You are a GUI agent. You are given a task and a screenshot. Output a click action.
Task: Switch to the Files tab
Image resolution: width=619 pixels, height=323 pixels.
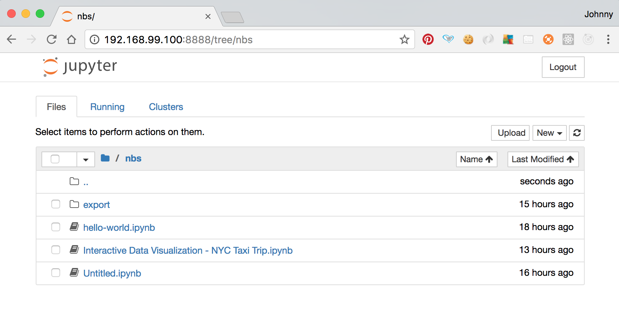56,107
